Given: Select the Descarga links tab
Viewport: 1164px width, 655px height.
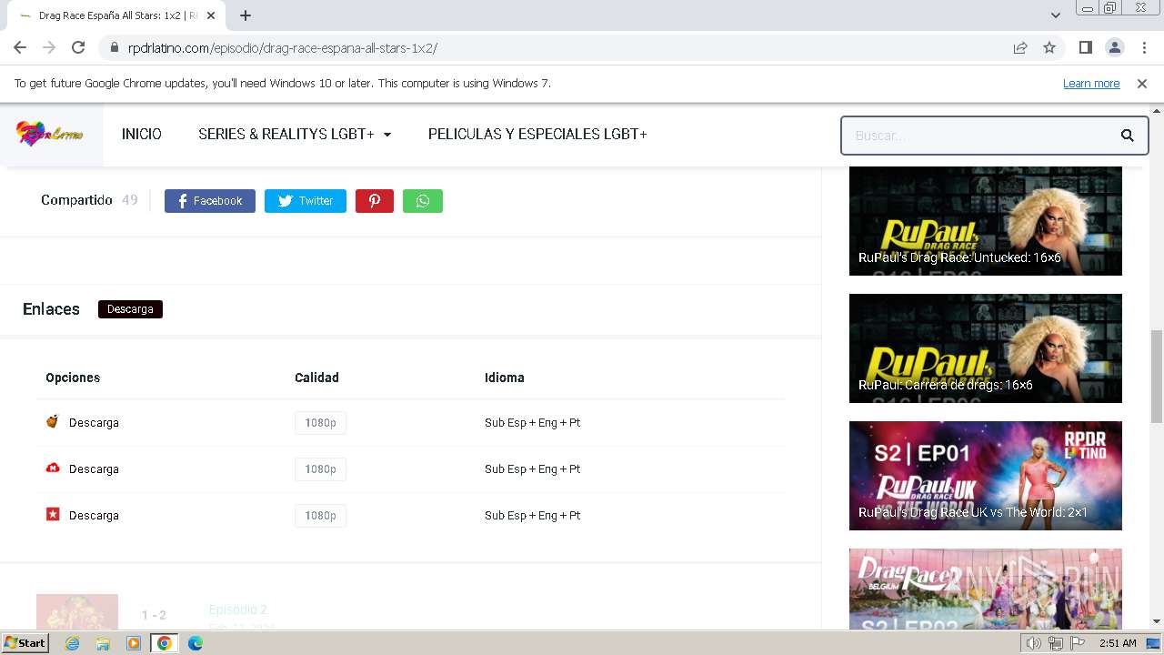Looking at the screenshot, I should [x=130, y=309].
